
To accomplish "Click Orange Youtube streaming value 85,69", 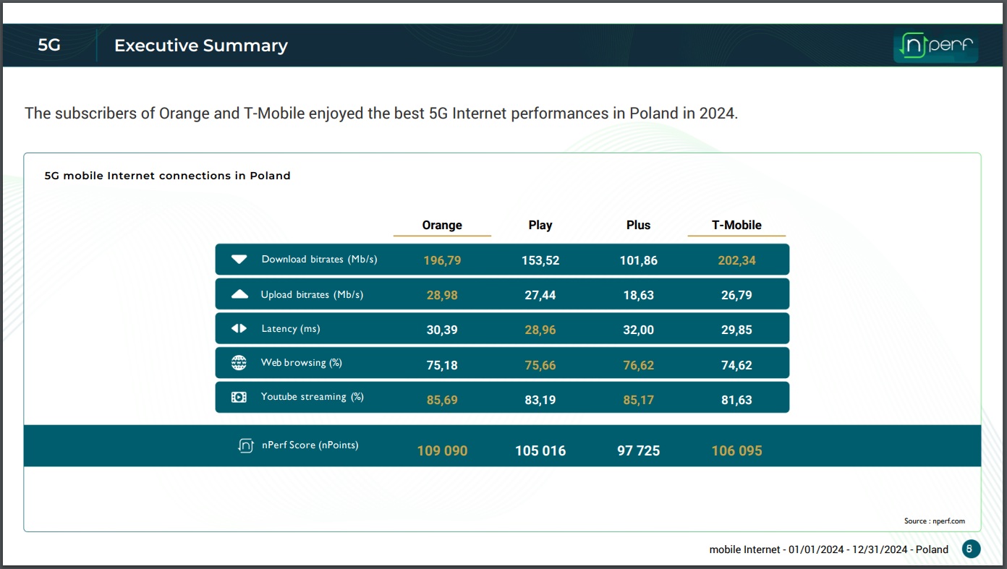I will click(x=442, y=400).
